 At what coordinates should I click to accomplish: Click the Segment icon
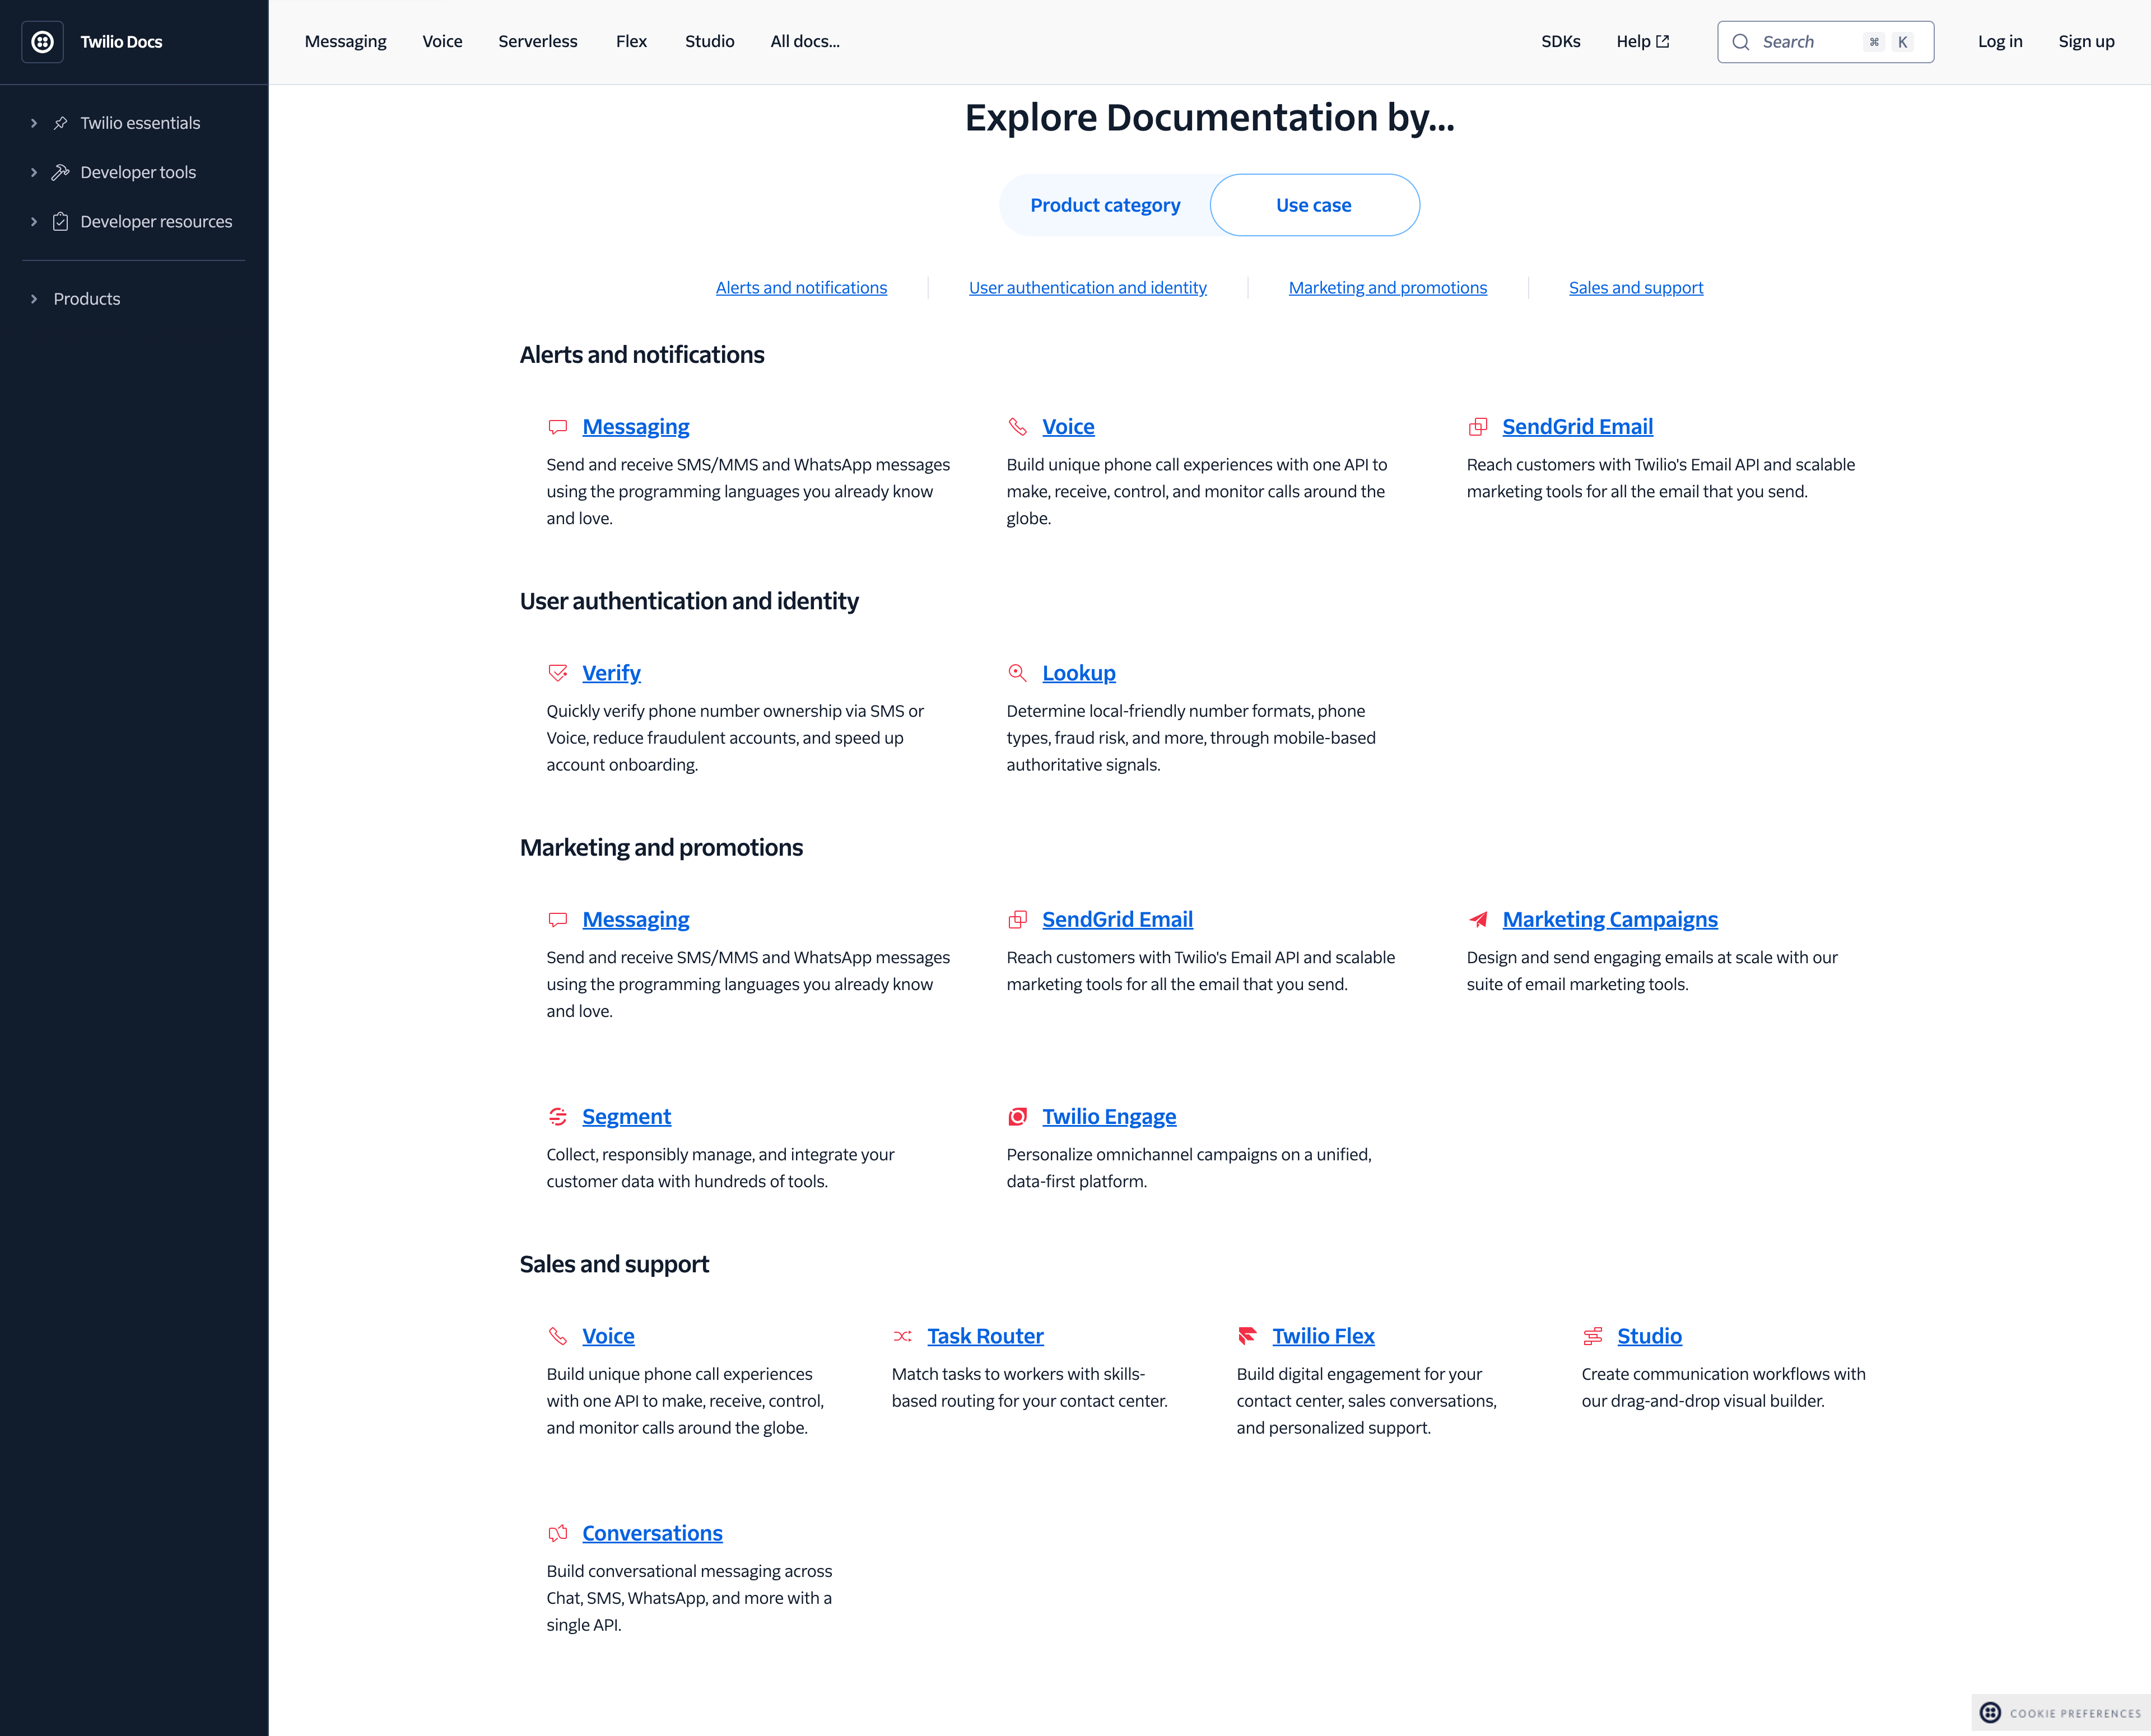pyautogui.click(x=557, y=1116)
